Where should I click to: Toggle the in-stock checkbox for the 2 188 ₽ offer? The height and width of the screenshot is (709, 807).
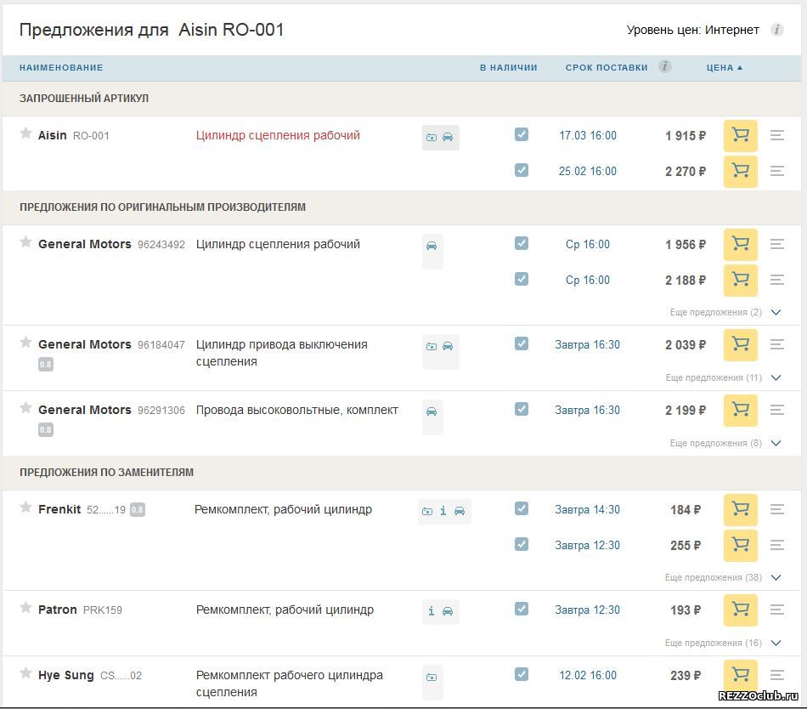click(522, 279)
